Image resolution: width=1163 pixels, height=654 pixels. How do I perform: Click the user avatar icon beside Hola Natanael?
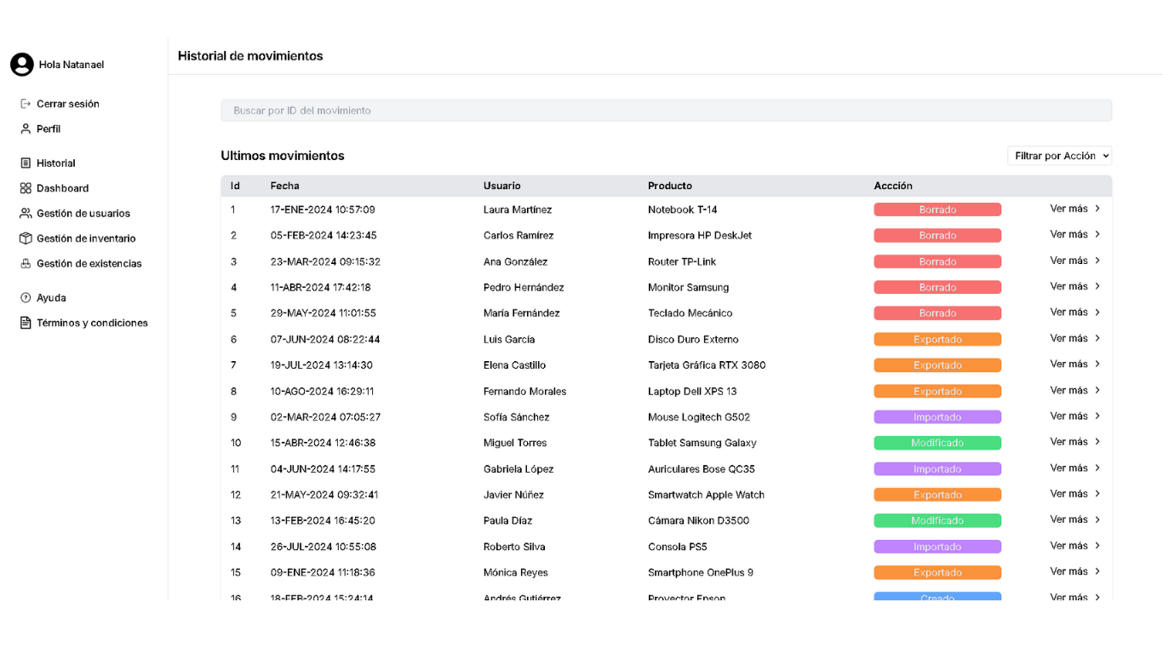(22, 64)
